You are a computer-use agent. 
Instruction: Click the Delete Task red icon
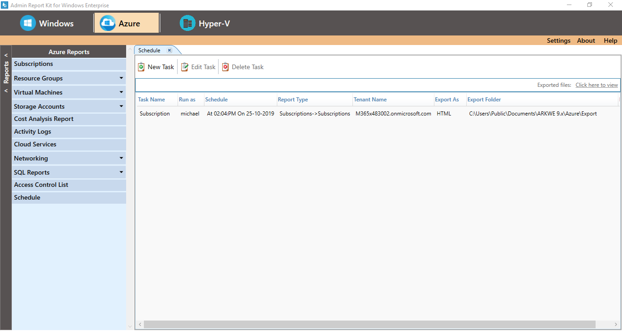pos(225,67)
